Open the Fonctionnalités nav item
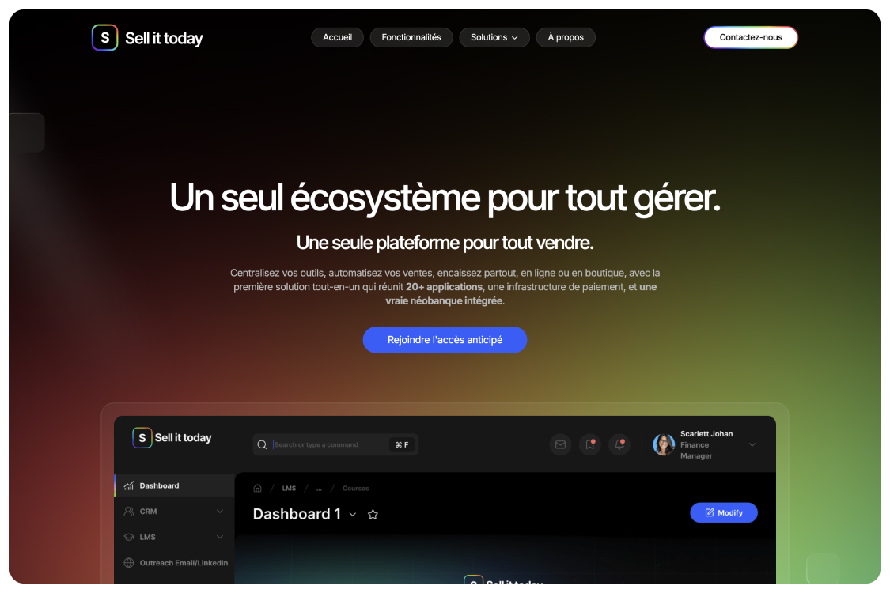Viewport: 890px width, 593px height. coord(411,37)
